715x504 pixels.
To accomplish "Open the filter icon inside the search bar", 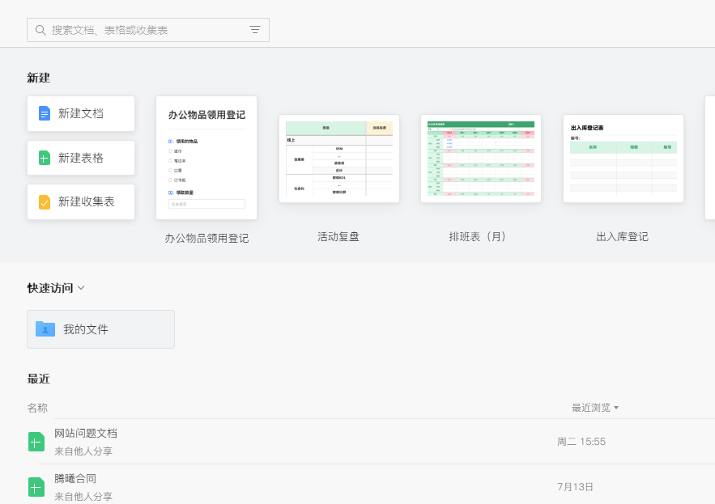I will pos(254,29).
